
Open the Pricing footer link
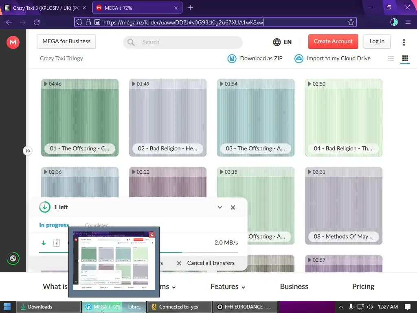[363, 287]
